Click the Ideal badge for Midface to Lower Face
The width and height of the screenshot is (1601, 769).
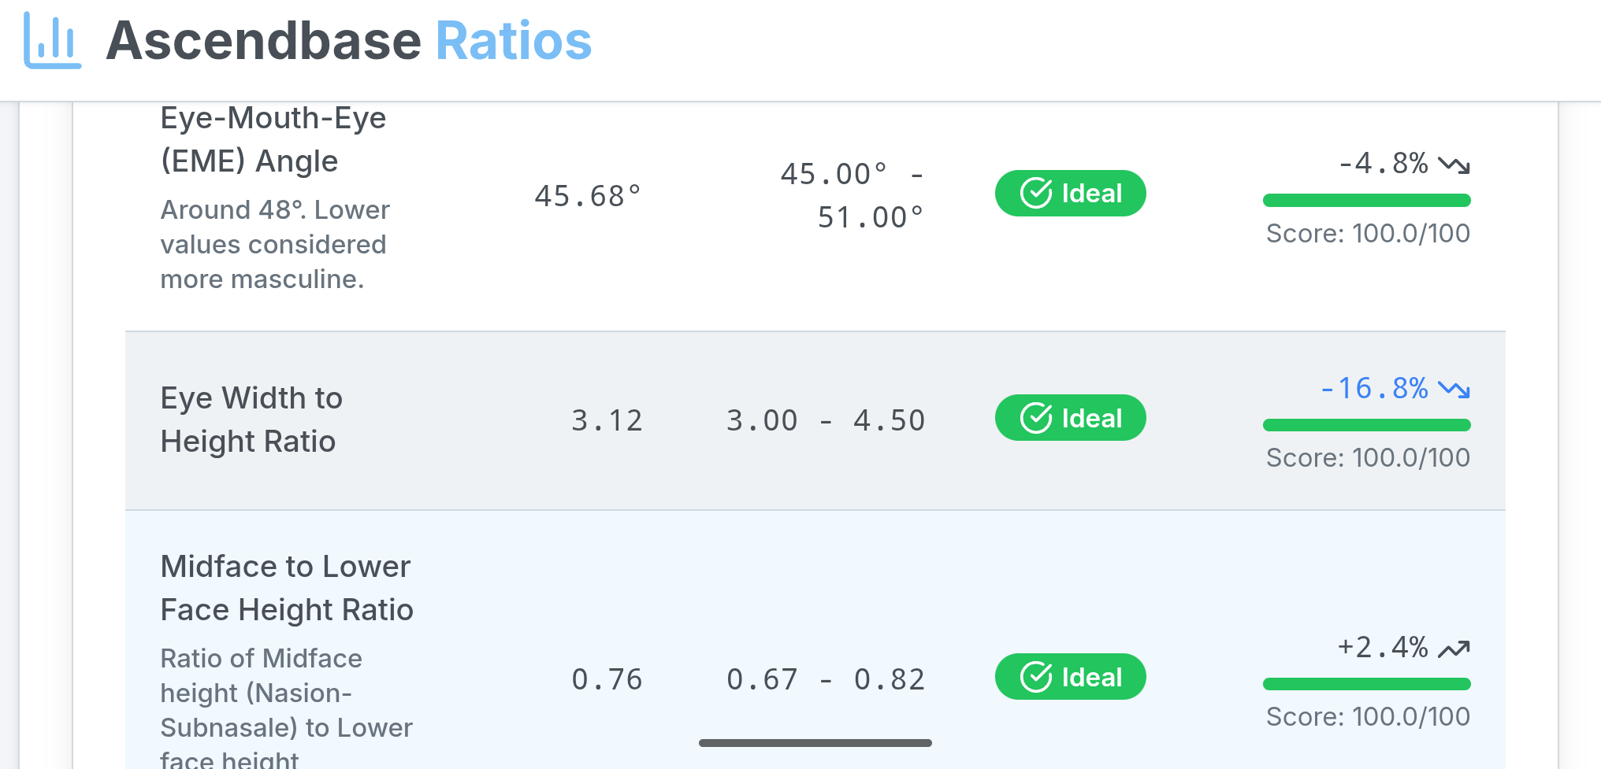1070,677
